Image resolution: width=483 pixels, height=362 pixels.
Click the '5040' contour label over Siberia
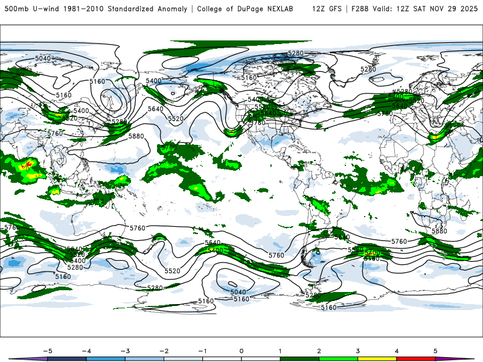tap(43, 59)
